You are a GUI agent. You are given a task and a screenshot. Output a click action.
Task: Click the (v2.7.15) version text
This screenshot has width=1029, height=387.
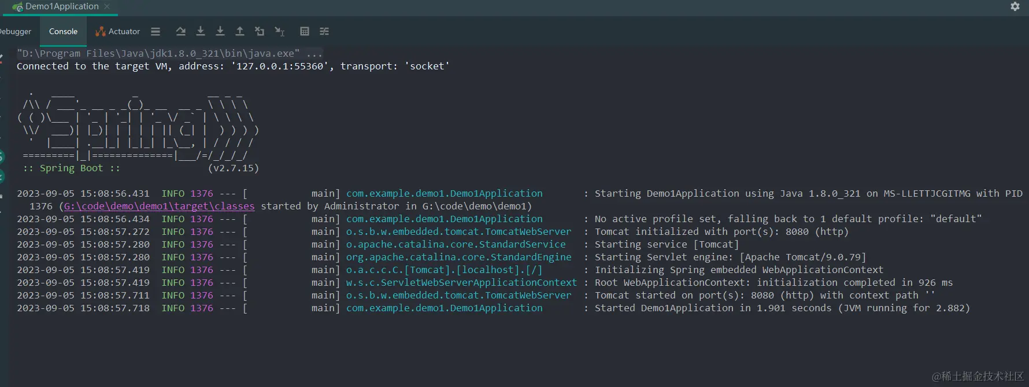coord(234,168)
